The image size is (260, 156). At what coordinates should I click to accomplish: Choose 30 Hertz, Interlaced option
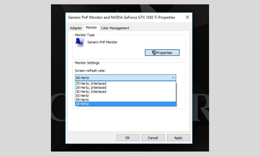click(125, 92)
